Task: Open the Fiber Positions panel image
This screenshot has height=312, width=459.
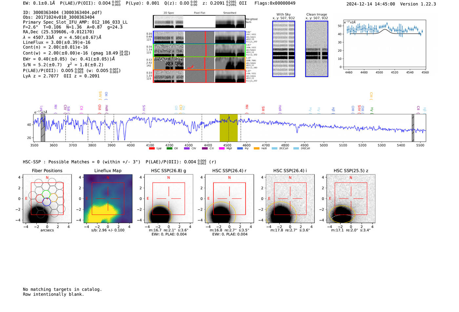Action: (x=47, y=199)
